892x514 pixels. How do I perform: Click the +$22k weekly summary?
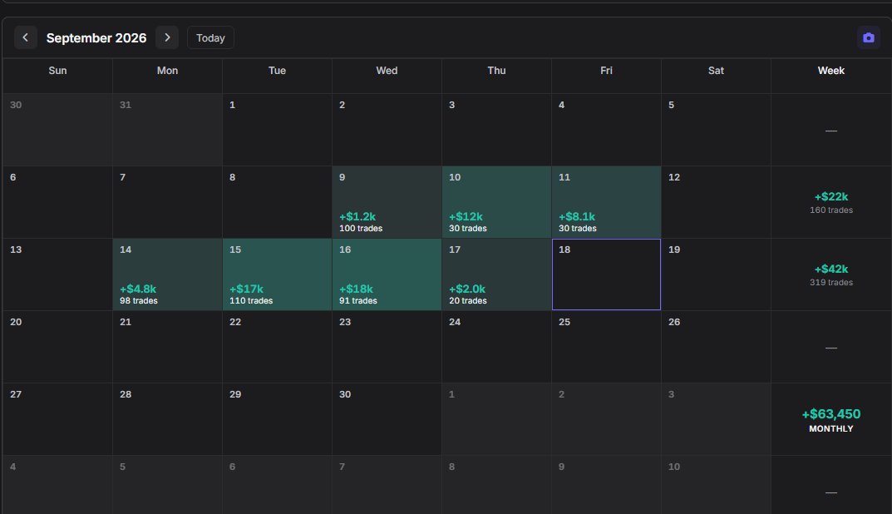(831, 197)
